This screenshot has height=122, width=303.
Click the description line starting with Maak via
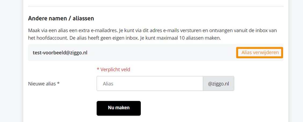point(152,31)
